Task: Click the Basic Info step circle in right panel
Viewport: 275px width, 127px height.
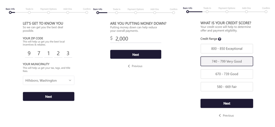Action: click(187, 12)
